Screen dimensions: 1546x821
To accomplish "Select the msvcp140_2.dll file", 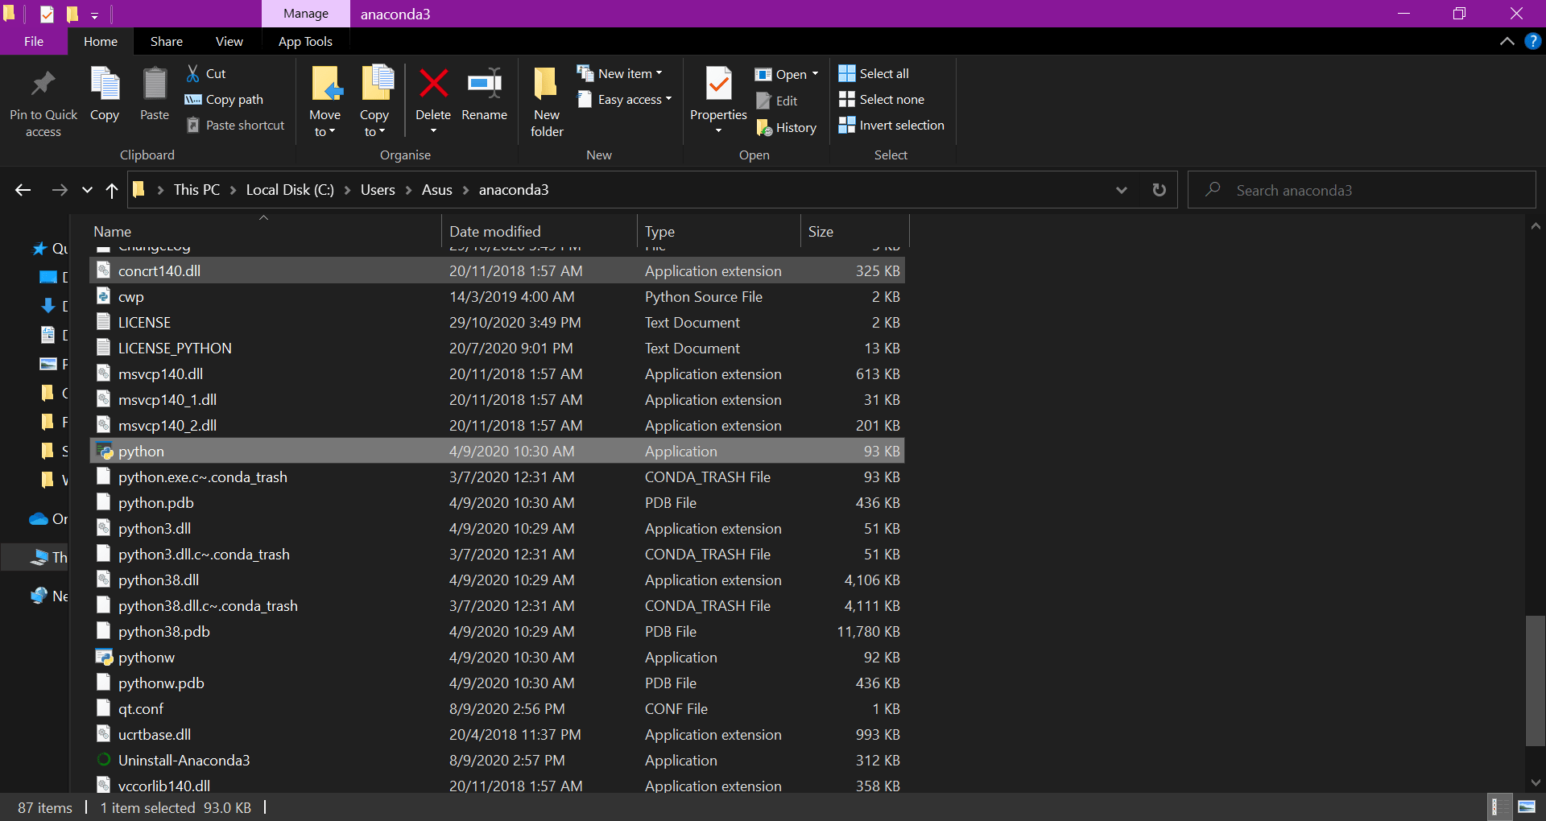I will click(497, 426).
